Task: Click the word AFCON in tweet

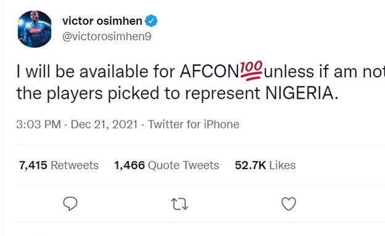Action: 209,72
